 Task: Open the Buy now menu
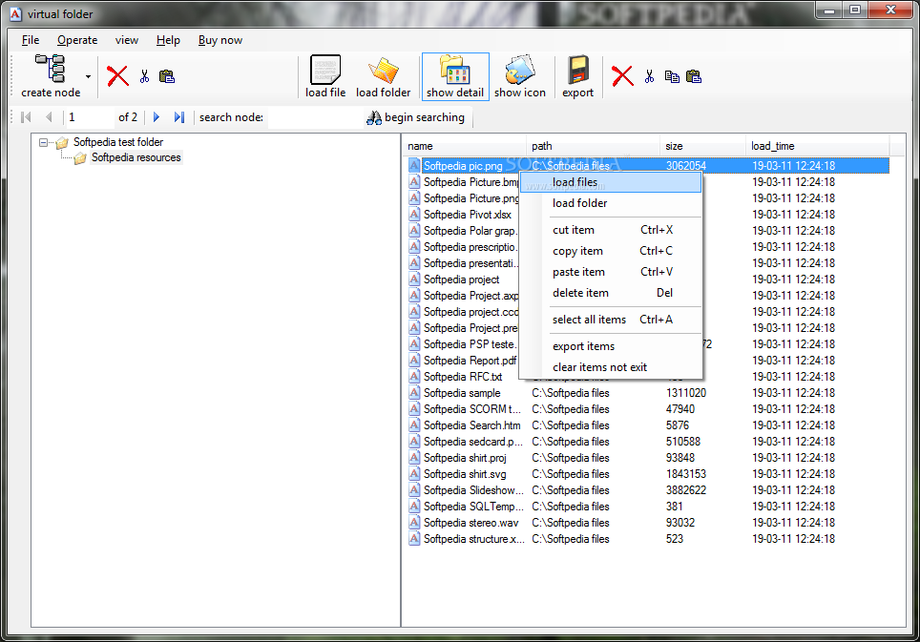220,40
